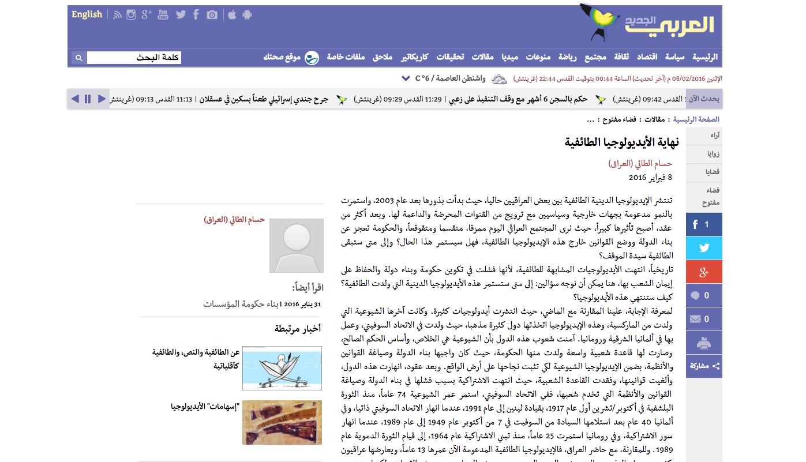Open the Apple app icon
Screen dimensions: 806x462
tap(232, 14)
